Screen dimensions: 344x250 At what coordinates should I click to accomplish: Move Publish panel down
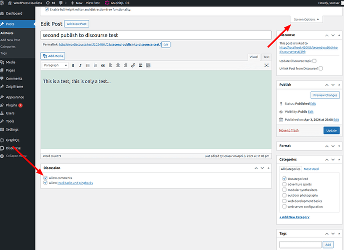[333, 85]
